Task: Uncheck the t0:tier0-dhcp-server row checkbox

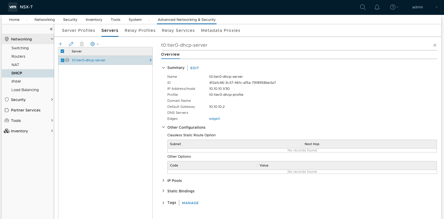Action: pyautogui.click(x=62, y=60)
